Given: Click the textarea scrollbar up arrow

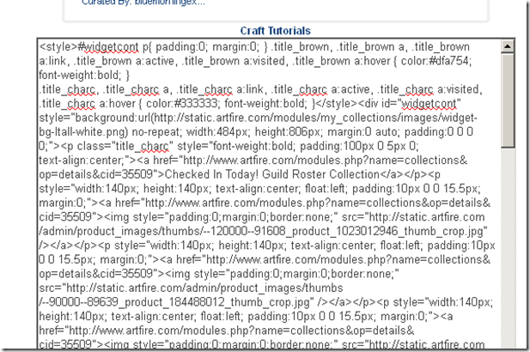Looking at the screenshot, I should coord(508,46).
